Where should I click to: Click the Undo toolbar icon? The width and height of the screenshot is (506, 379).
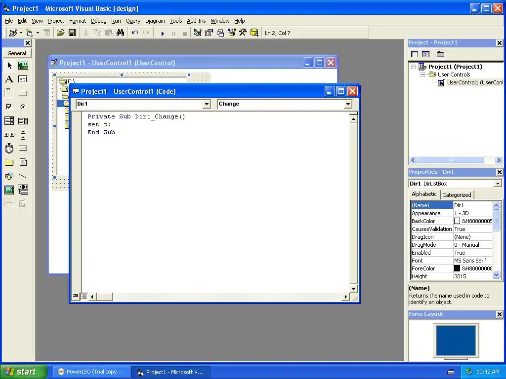135,33
